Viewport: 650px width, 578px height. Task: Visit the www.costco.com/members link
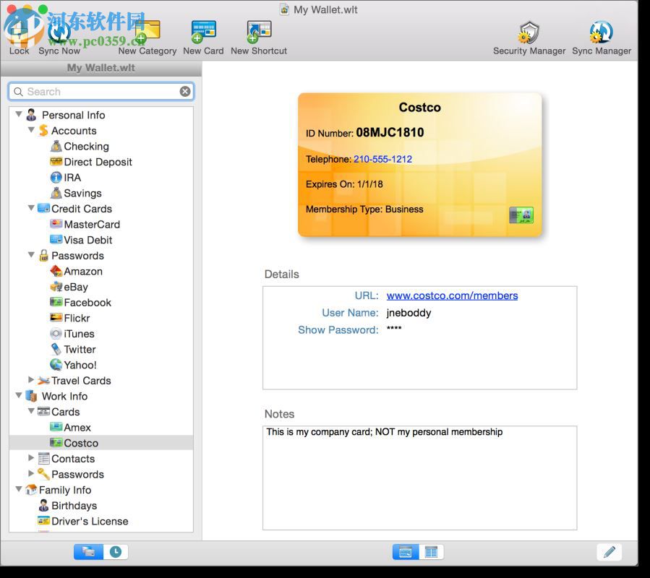tap(450, 295)
